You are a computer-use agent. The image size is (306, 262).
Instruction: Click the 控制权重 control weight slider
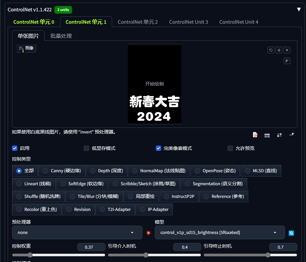coord(58,255)
